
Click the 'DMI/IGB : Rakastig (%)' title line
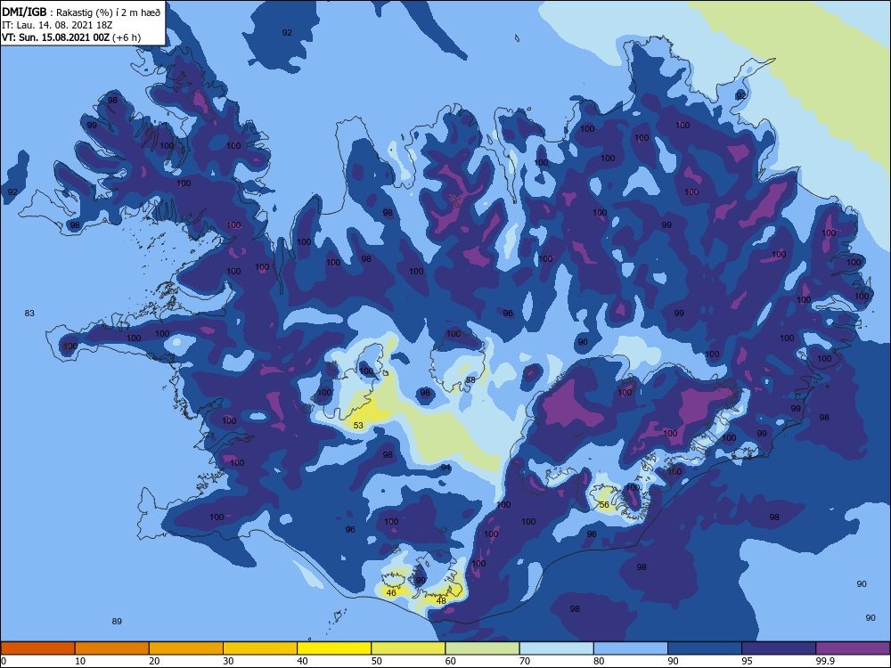point(81,12)
